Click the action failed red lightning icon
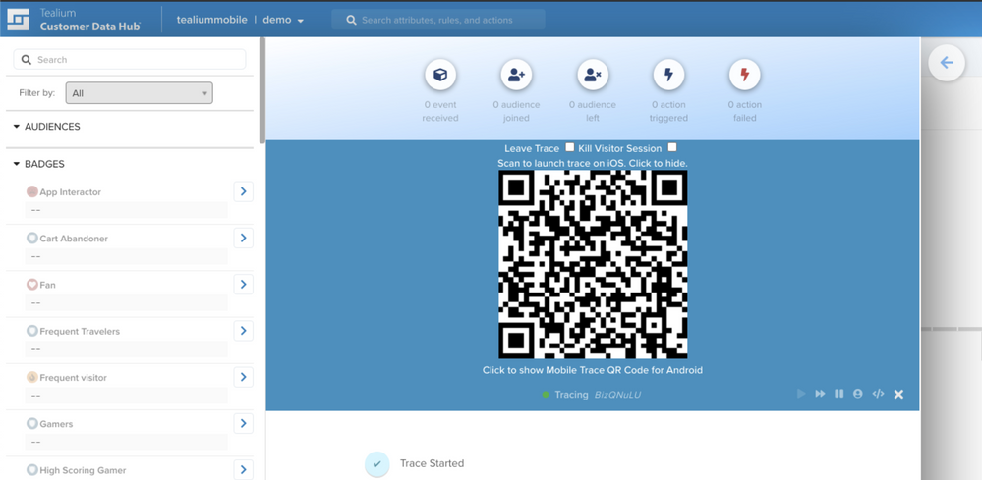Screen dimensions: 982x480 point(744,76)
